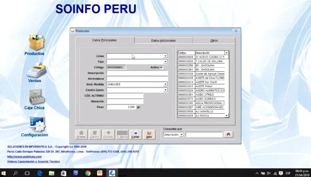Switch to Otros tab

(x=214, y=41)
